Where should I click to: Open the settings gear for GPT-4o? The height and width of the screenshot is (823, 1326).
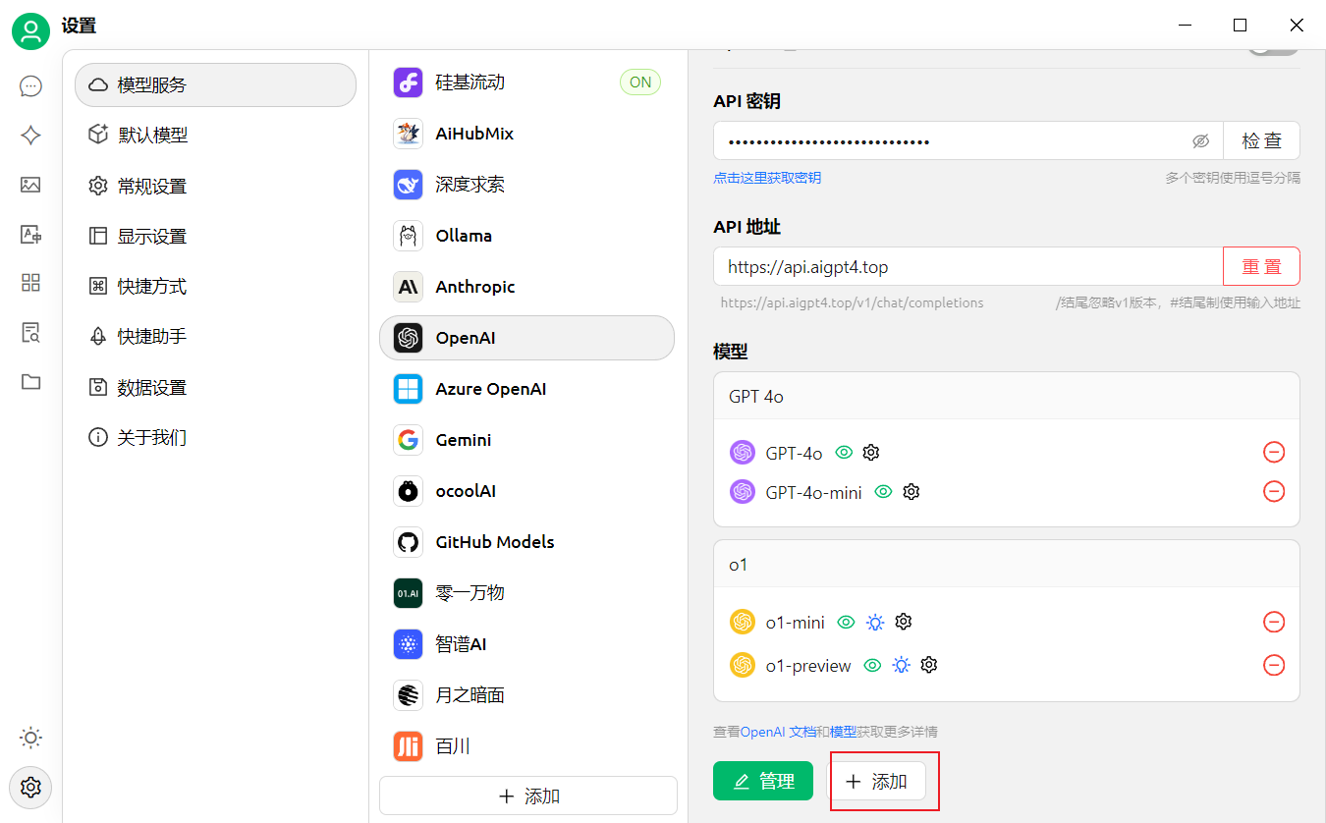(x=870, y=453)
